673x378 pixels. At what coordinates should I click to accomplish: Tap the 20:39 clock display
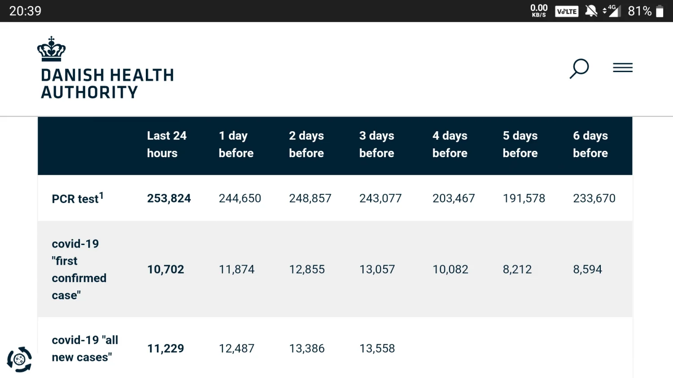coord(25,11)
